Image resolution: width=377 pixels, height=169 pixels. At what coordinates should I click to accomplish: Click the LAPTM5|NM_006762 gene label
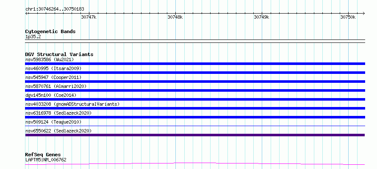46,160
